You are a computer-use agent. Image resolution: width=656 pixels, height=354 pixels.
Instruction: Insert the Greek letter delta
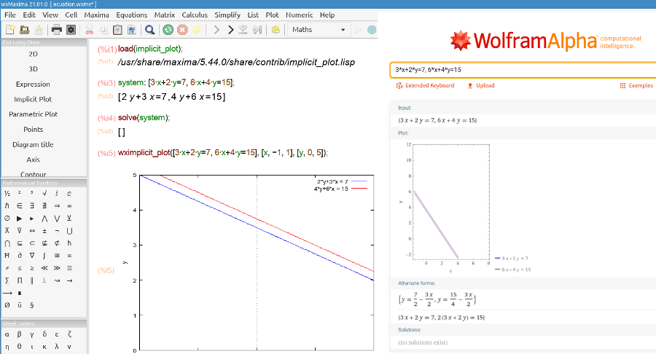point(44,334)
